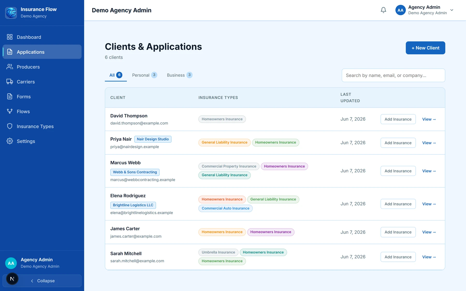
Task: Click Priya Nair's General Liability Insurance badge
Action: pyautogui.click(x=224, y=143)
